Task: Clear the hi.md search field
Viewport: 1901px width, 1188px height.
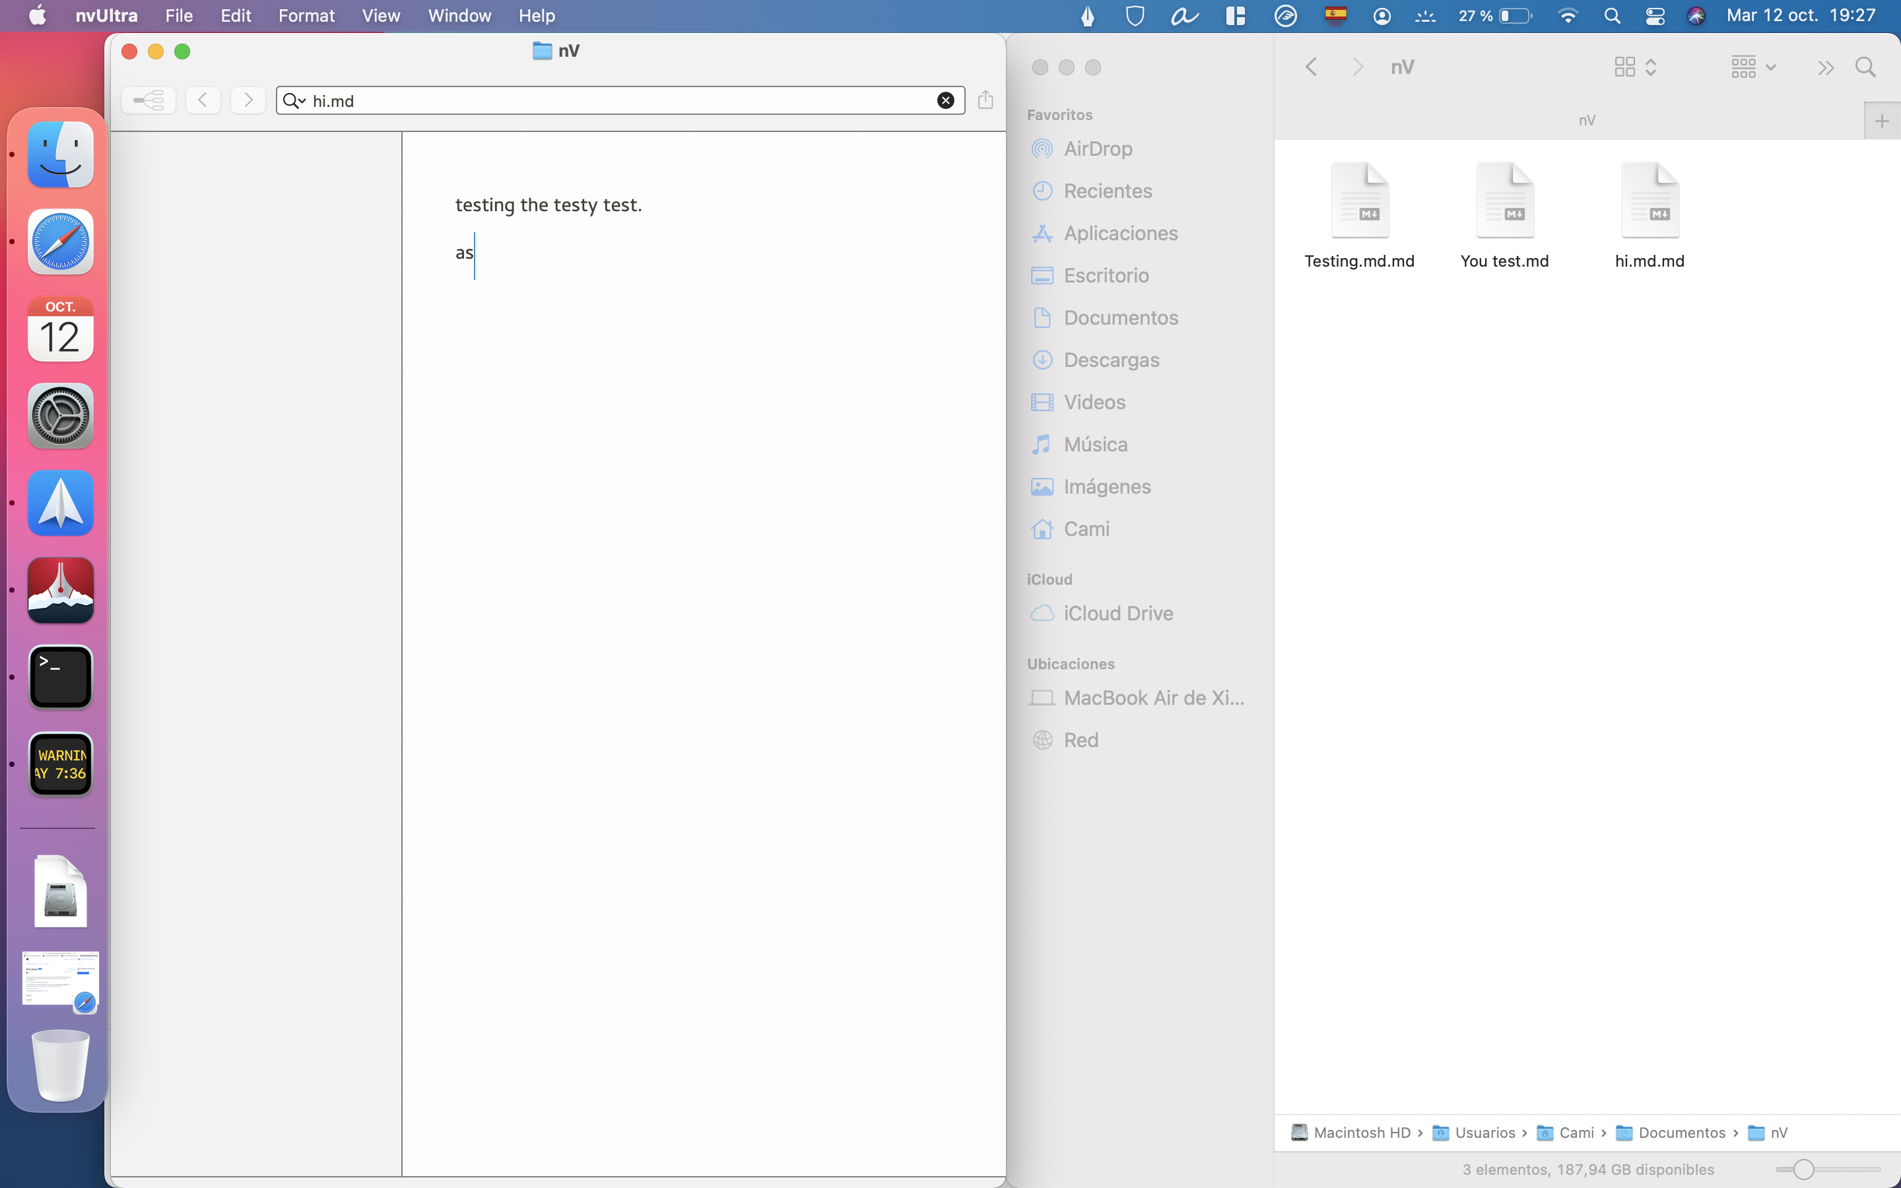Action: pyautogui.click(x=946, y=100)
